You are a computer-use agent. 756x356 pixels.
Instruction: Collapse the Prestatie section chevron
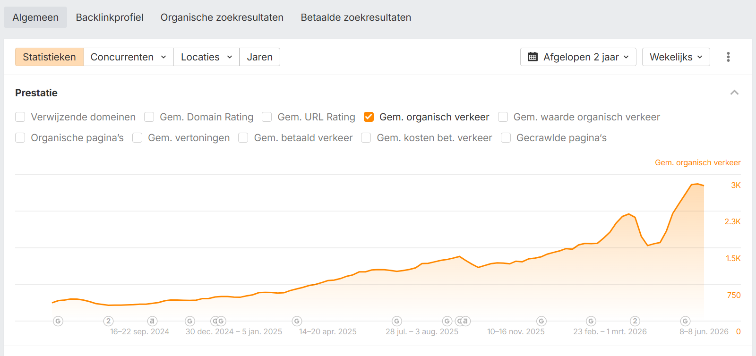click(734, 93)
